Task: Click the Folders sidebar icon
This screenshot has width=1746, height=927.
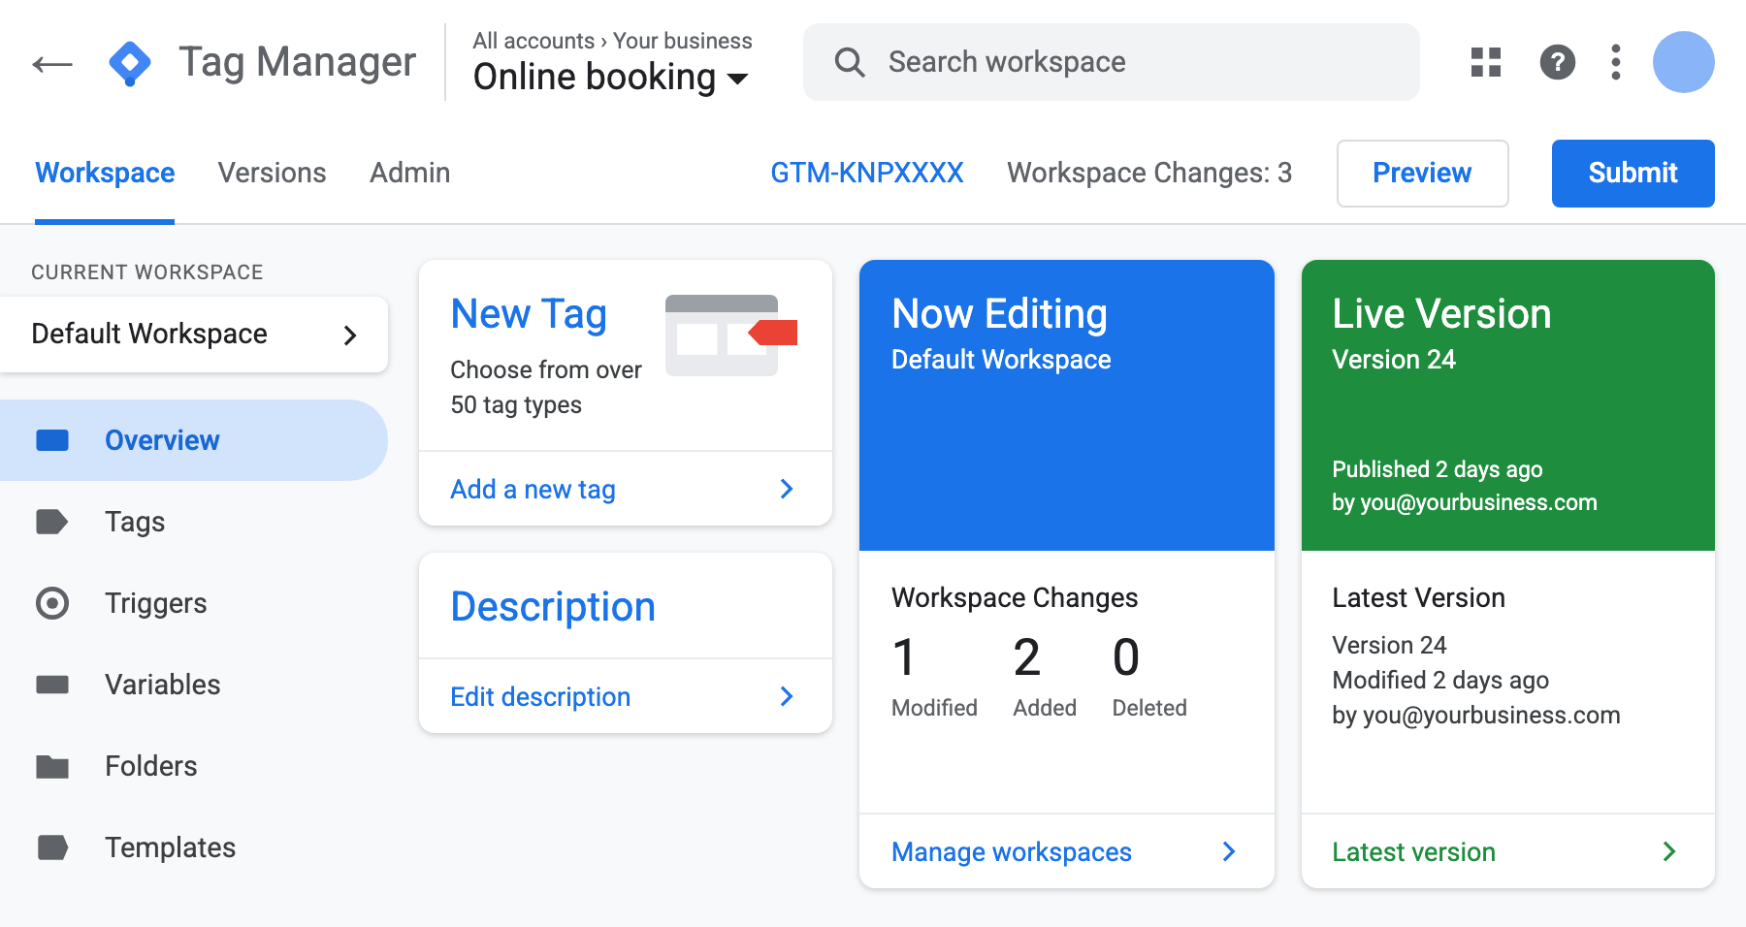Action: tap(52, 766)
